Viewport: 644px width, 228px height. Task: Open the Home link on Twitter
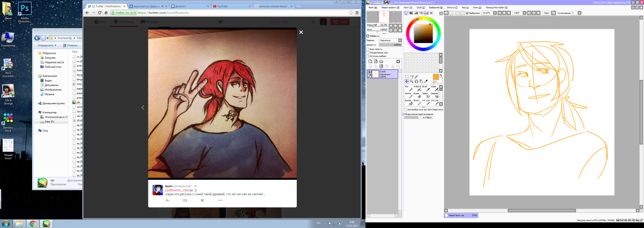coord(101,22)
